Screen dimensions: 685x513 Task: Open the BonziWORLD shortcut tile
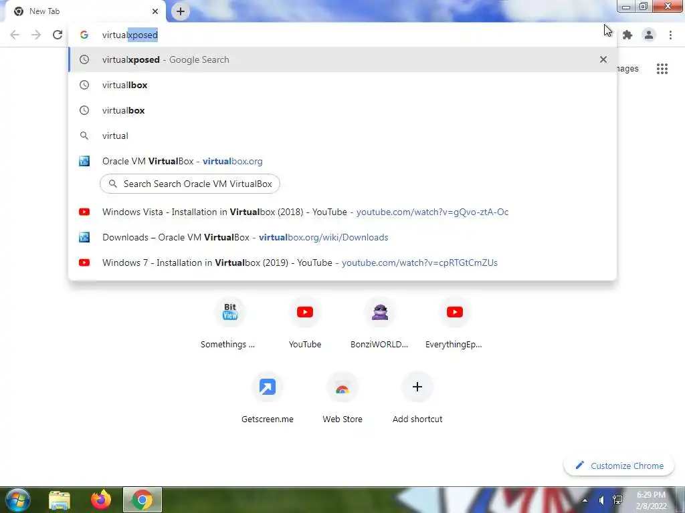[x=380, y=323]
